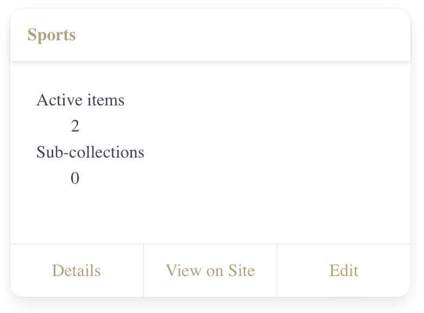Open Sports collection on the live site
The image size is (424, 313).
[x=210, y=271]
